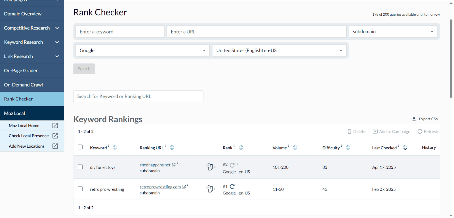Click the Delete trash icon
Image resolution: width=454 pixels, height=218 pixels.
click(x=350, y=131)
